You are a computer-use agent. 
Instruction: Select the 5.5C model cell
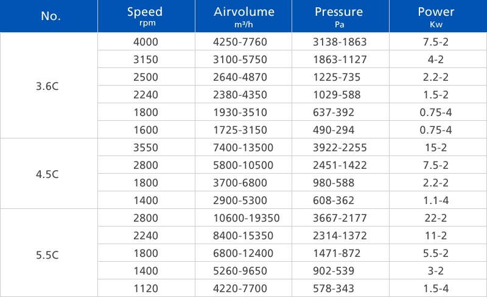tap(49, 252)
